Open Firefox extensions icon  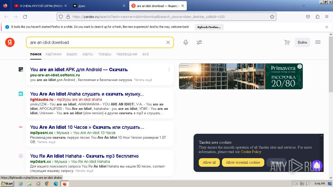pyautogui.click(x=317, y=17)
